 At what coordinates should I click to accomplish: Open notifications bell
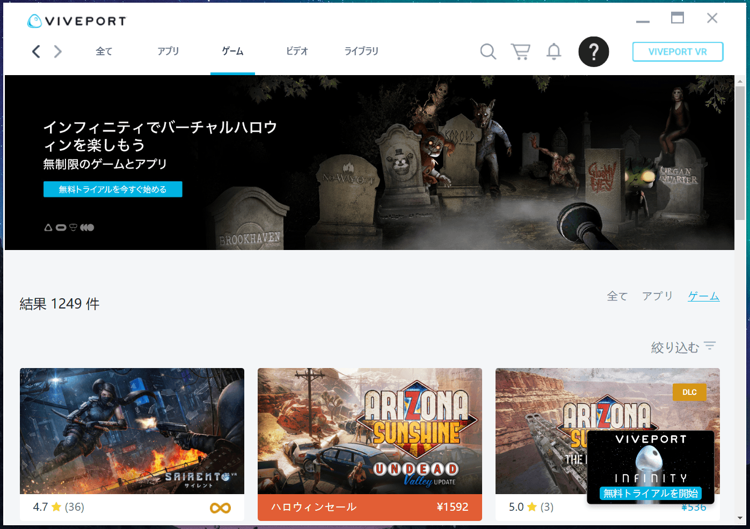tap(554, 52)
